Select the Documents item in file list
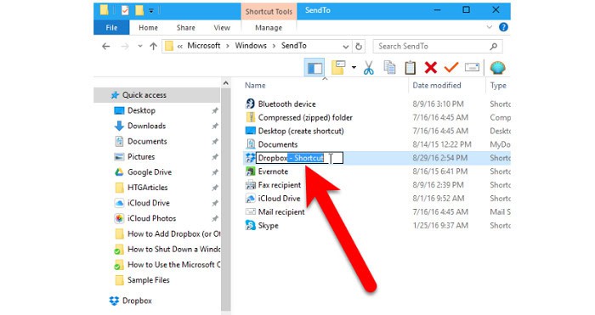This screenshot has width=595, height=315. (278, 144)
